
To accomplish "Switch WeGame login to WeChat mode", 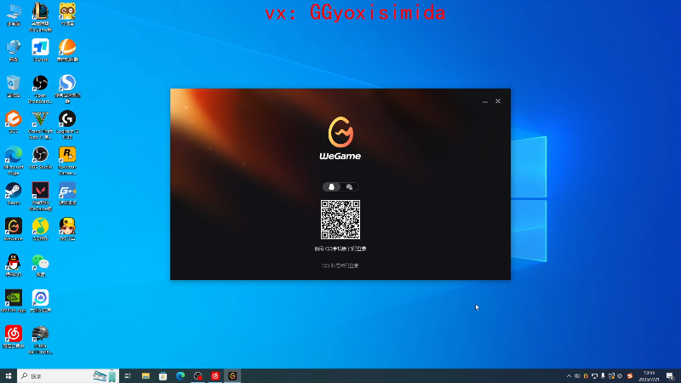I will (x=349, y=186).
